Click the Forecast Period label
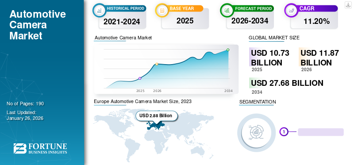Image resolution: width=354 pixels, height=165 pixels. click(253, 8)
